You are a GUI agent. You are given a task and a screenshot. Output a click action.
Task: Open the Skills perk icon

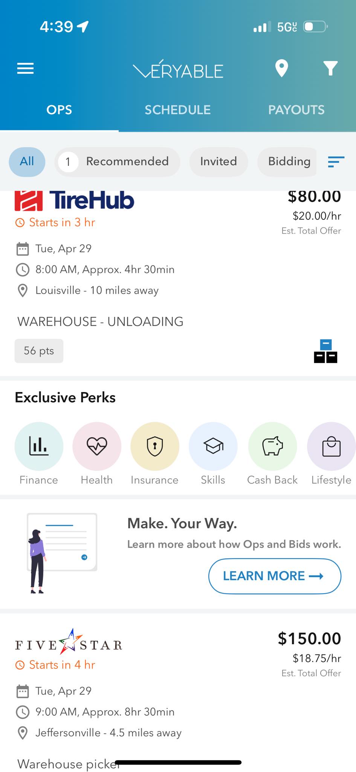pos(213,446)
